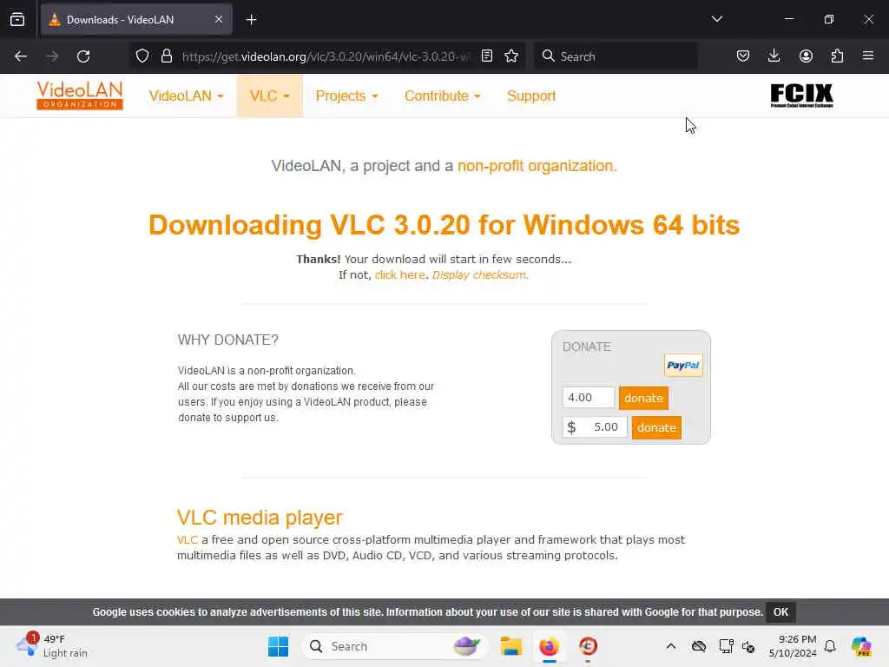Click the Firefox taskbar icon

pyautogui.click(x=549, y=646)
